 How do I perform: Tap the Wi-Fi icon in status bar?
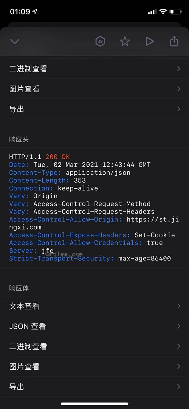163,11
